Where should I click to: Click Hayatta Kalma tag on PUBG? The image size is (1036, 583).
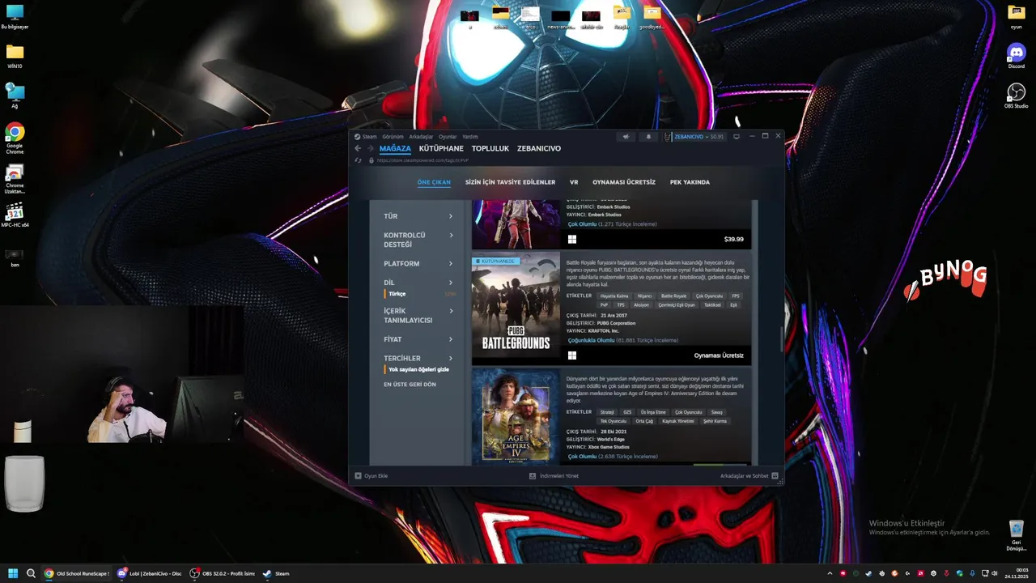pyautogui.click(x=614, y=296)
